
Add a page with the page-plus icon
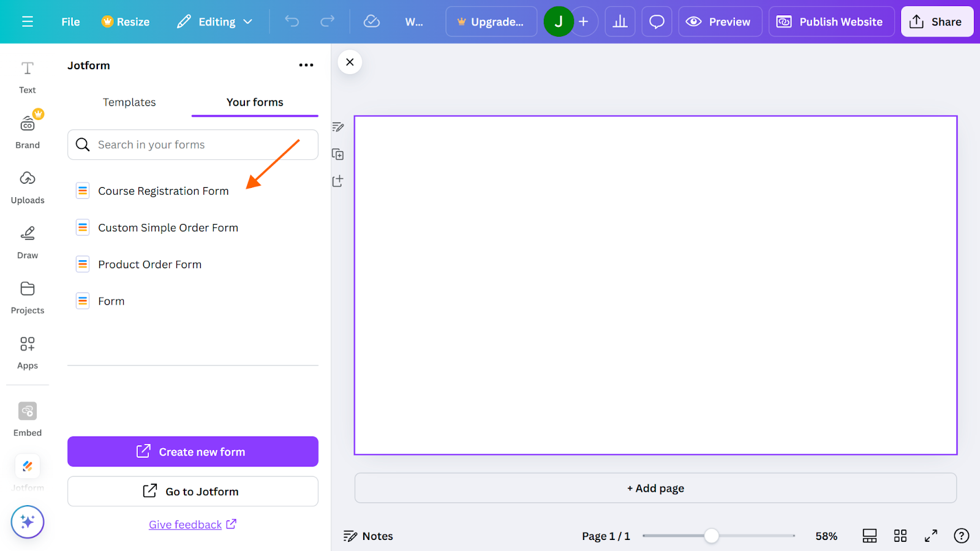pyautogui.click(x=338, y=181)
